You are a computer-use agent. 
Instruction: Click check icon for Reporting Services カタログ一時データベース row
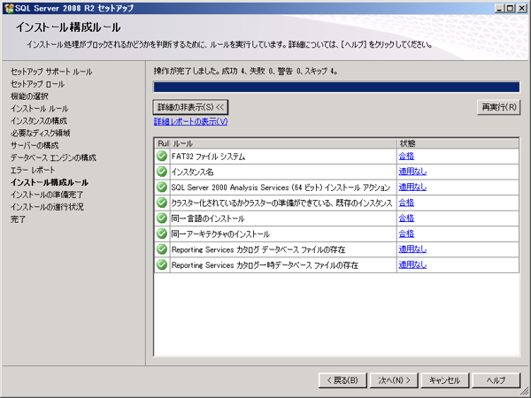[162, 264]
